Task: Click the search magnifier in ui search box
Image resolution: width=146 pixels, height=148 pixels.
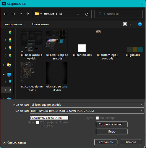Action: coord(100,14)
